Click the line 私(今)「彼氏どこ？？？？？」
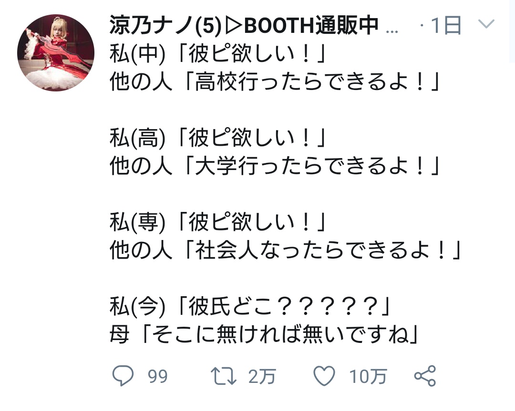Screen dimensions: 515x411 pyautogui.click(x=250, y=306)
